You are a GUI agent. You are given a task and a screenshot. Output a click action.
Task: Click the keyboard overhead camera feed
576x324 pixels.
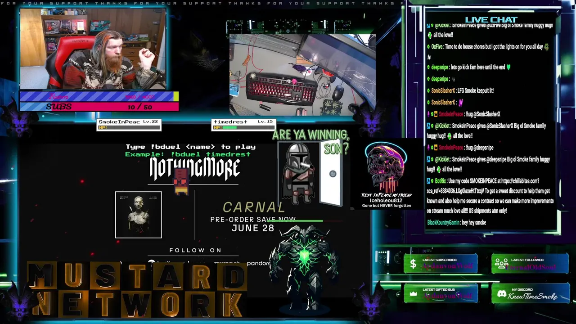(x=302, y=75)
